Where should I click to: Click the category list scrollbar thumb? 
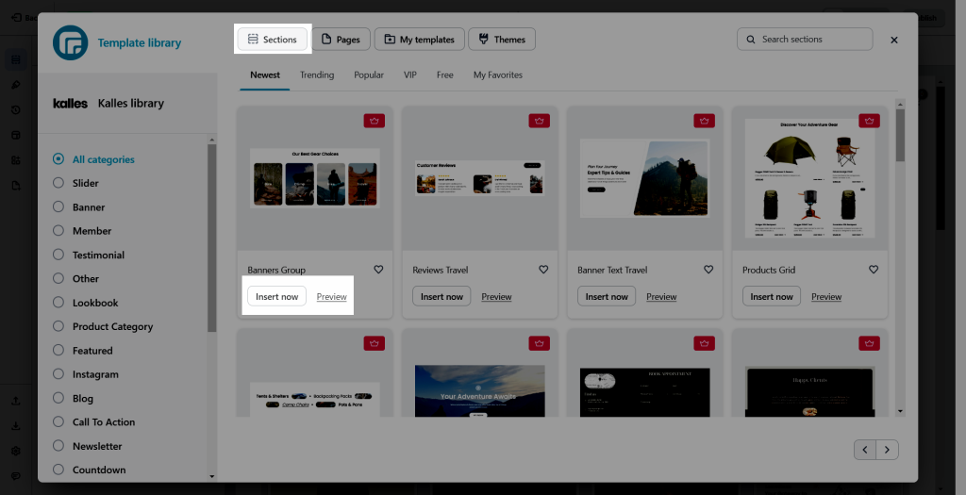[x=212, y=239]
